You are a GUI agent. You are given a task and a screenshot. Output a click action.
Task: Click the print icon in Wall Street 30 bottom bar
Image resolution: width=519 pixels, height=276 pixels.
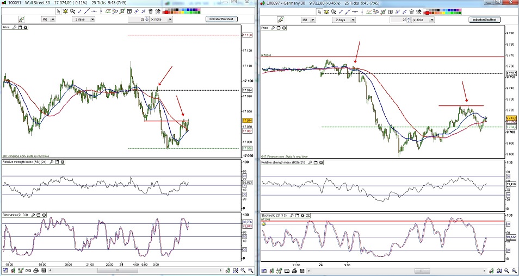[36, 271]
